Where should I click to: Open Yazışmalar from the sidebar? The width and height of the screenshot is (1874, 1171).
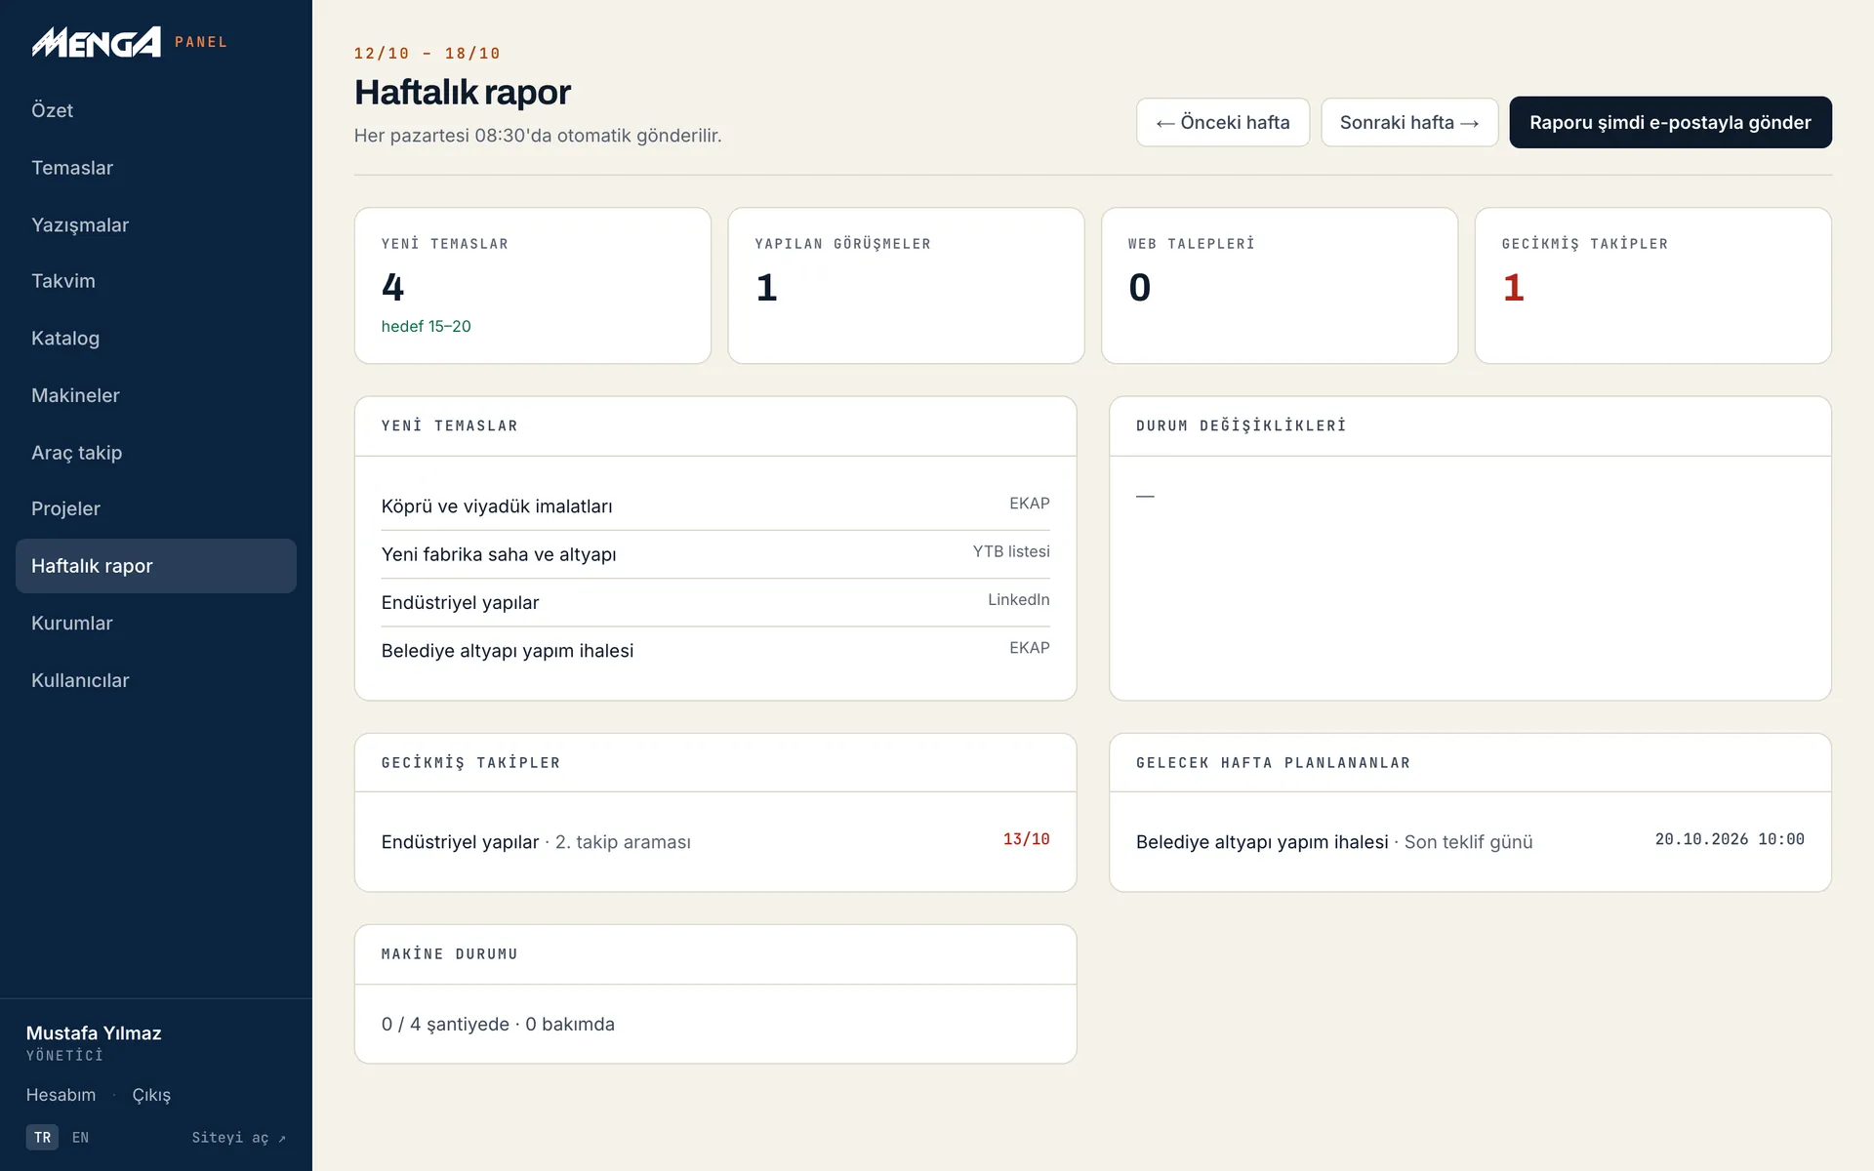coord(156,224)
